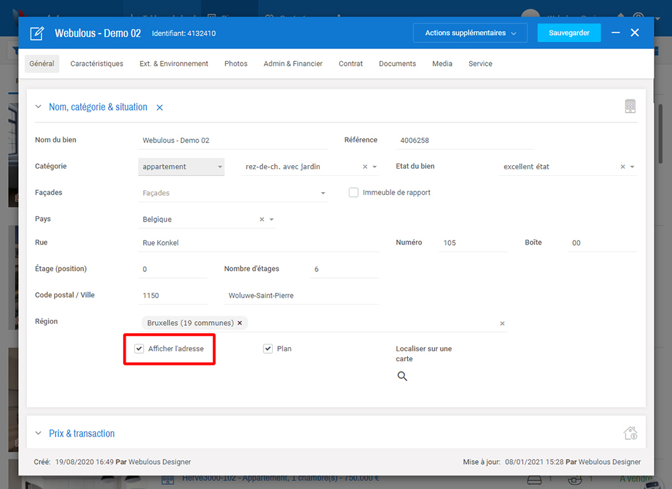Open the rez-de-ch. avec jardin dropdown arrow
Image resolution: width=672 pixels, height=489 pixels.
(x=374, y=167)
